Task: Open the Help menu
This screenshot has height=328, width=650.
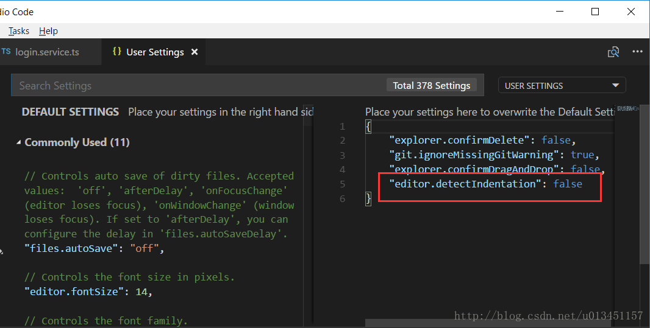Action: pos(48,31)
